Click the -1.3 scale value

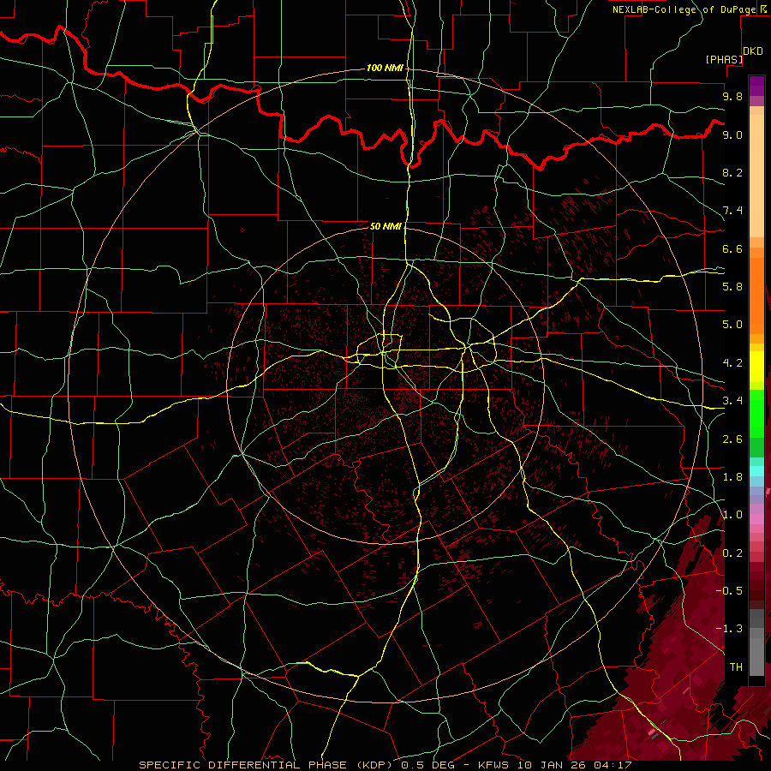point(729,629)
